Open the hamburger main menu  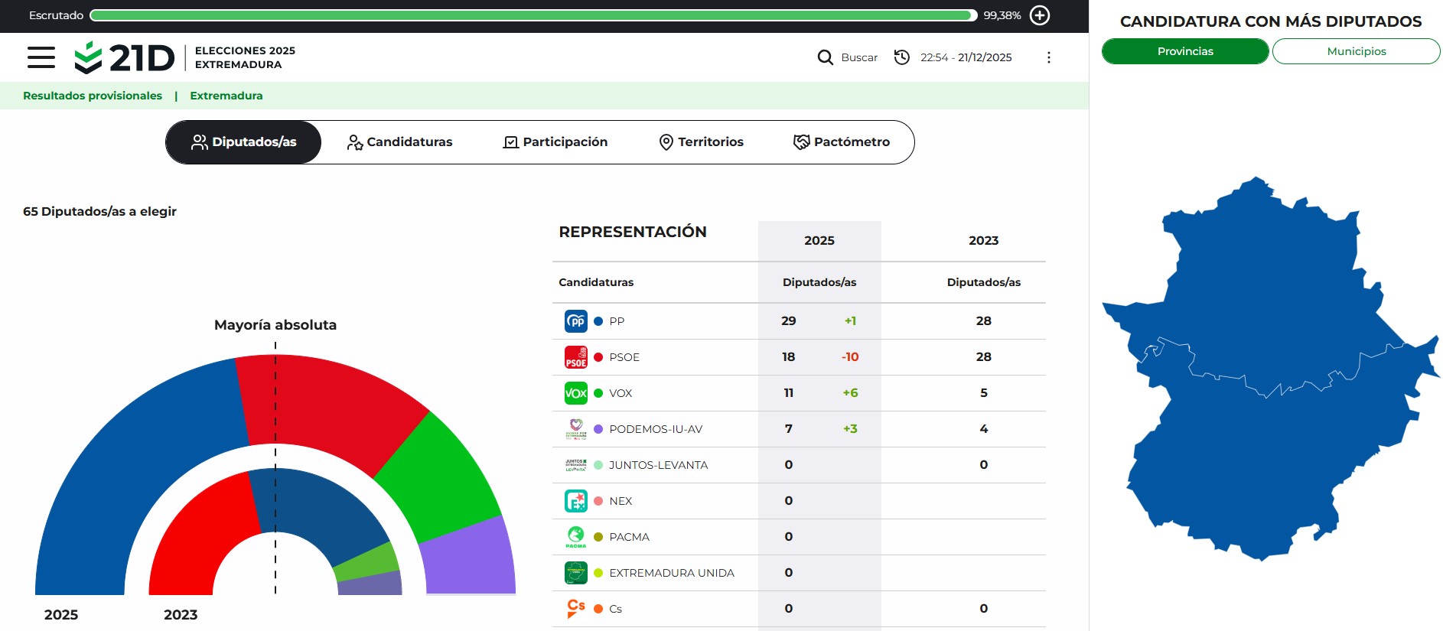click(41, 57)
